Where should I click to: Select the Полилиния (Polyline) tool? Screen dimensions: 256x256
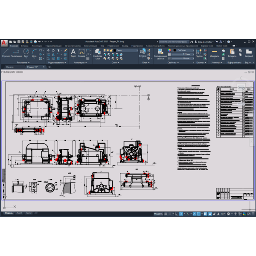click(x=16, y=53)
